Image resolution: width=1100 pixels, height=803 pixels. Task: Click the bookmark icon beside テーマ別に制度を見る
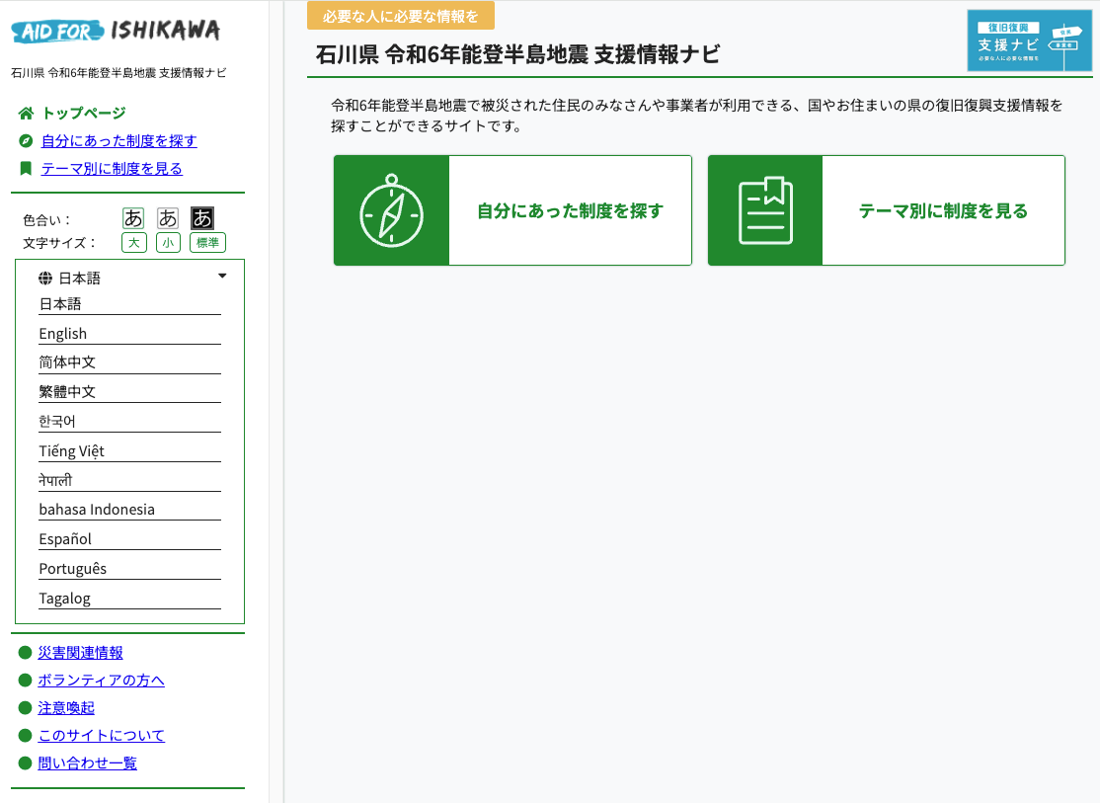click(26, 169)
